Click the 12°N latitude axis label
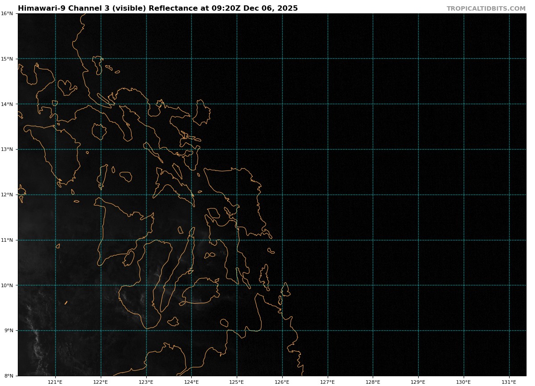 coord(7,195)
